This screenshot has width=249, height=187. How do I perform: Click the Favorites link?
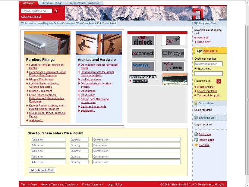tap(204, 145)
